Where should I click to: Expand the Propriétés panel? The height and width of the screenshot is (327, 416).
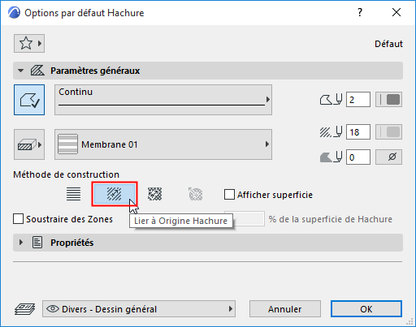pyautogui.click(x=21, y=243)
